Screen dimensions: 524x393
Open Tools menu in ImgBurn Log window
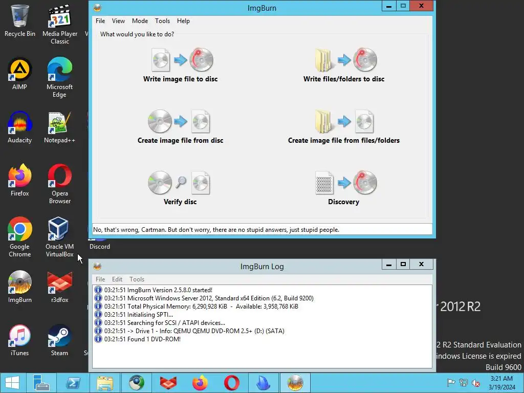pyautogui.click(x=137, y=279)
